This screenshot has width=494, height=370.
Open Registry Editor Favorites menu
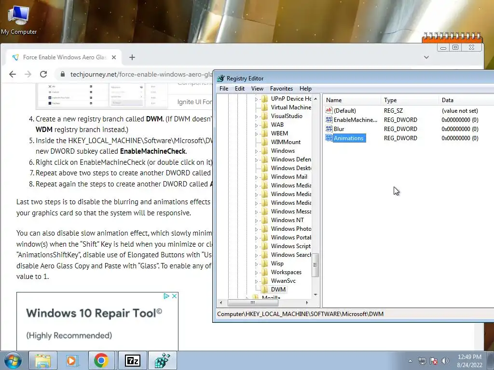pos(281,89)
